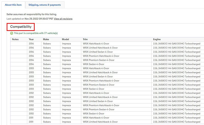
Task: Click Impreza in 2014 WRX Limited Hatchback row
Action: point(66,48)
